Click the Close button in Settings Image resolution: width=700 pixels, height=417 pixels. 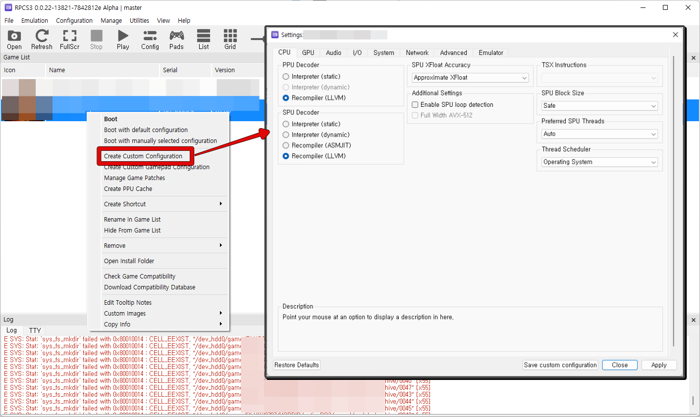(x=620, y=365)
